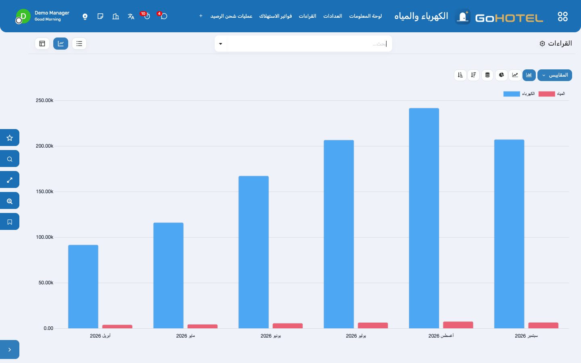The height and width of the screenshot is (363, 581).
Task: Open the sticky note icon
Action: tap(100, 17)
